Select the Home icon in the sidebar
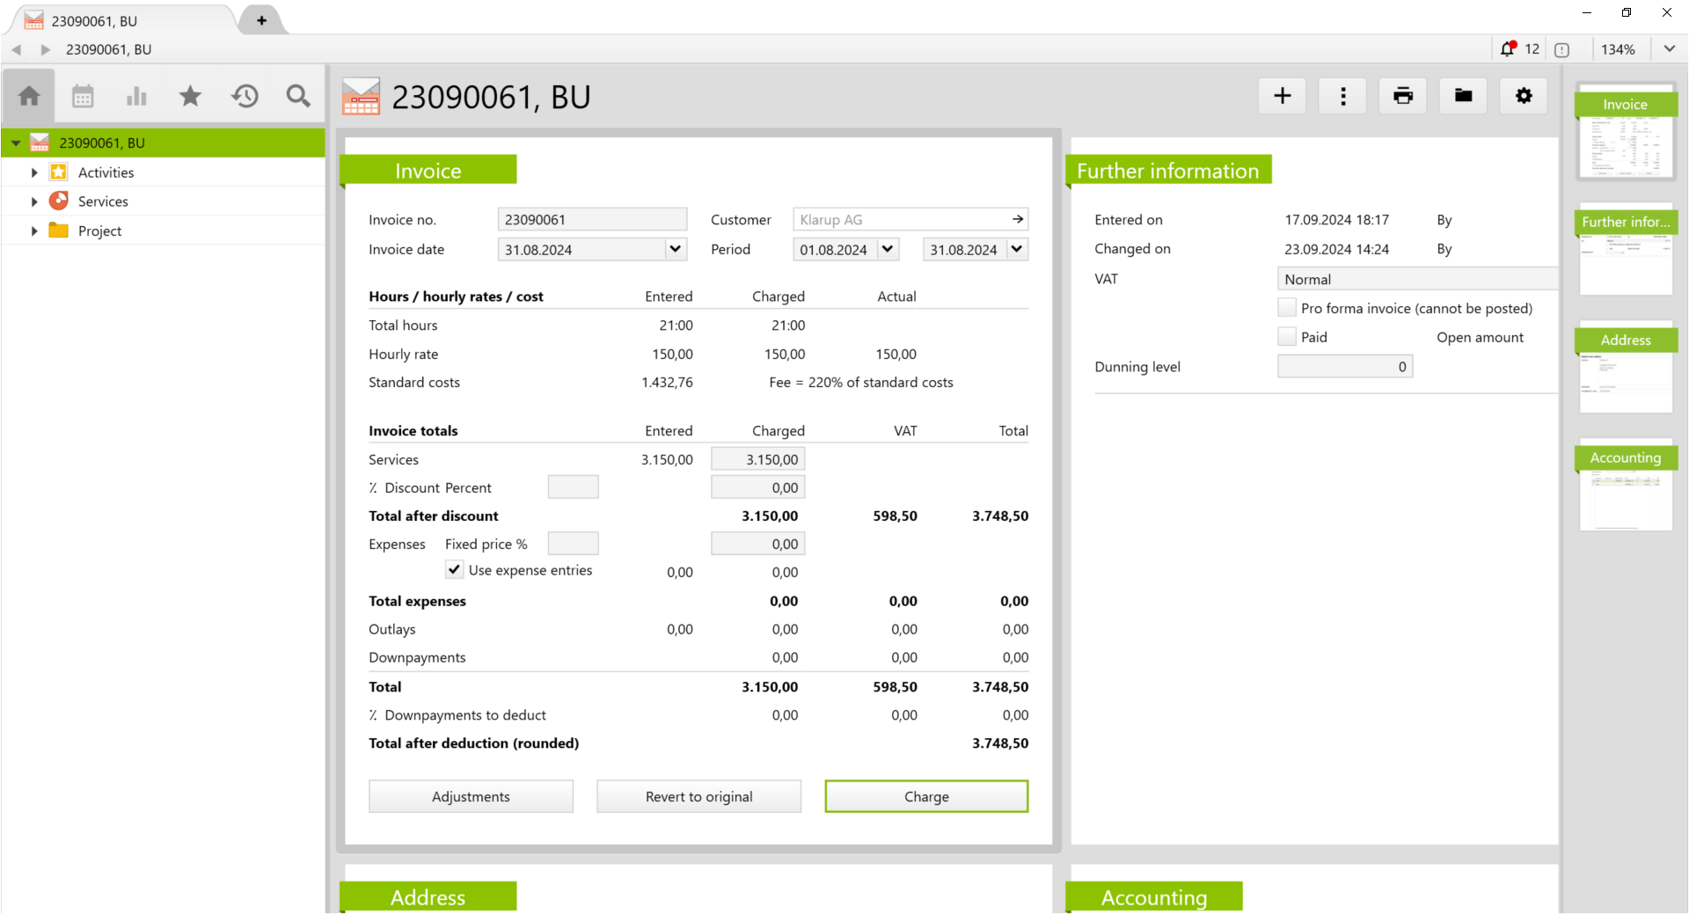Image resolution: width=1689 pixels, height=915 pixels. tap(28, 95)
